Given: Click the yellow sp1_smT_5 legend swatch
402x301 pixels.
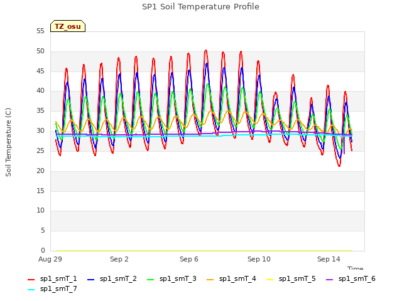Looking at the screenshot, I should [269, 280].
